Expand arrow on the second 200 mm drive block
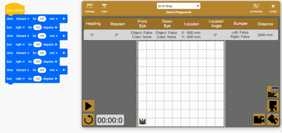The width and height of the screenshot is (282, 133). click(64, 36)
